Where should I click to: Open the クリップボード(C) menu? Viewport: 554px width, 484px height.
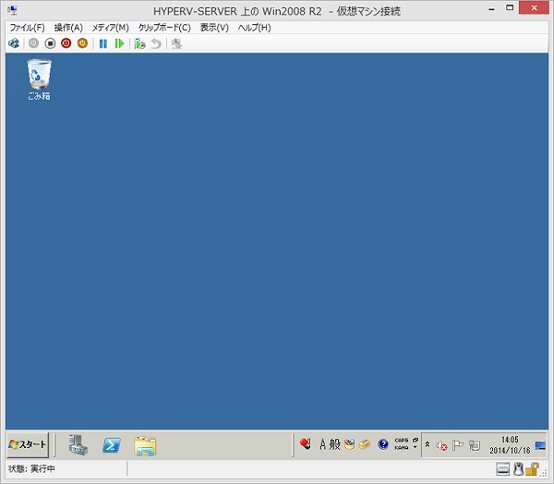tap(164, 28)
